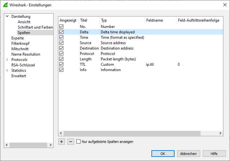Open Schriftart und Farben settings
Screen dimensions: 230x161
[x=35, y=27]
